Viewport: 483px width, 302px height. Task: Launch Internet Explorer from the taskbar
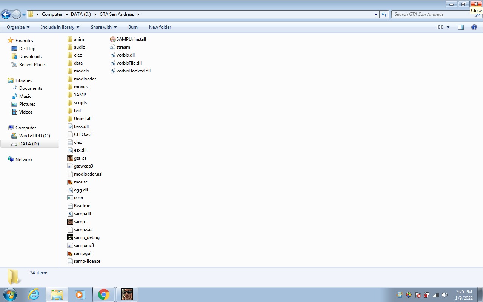[x=34, y=294]
